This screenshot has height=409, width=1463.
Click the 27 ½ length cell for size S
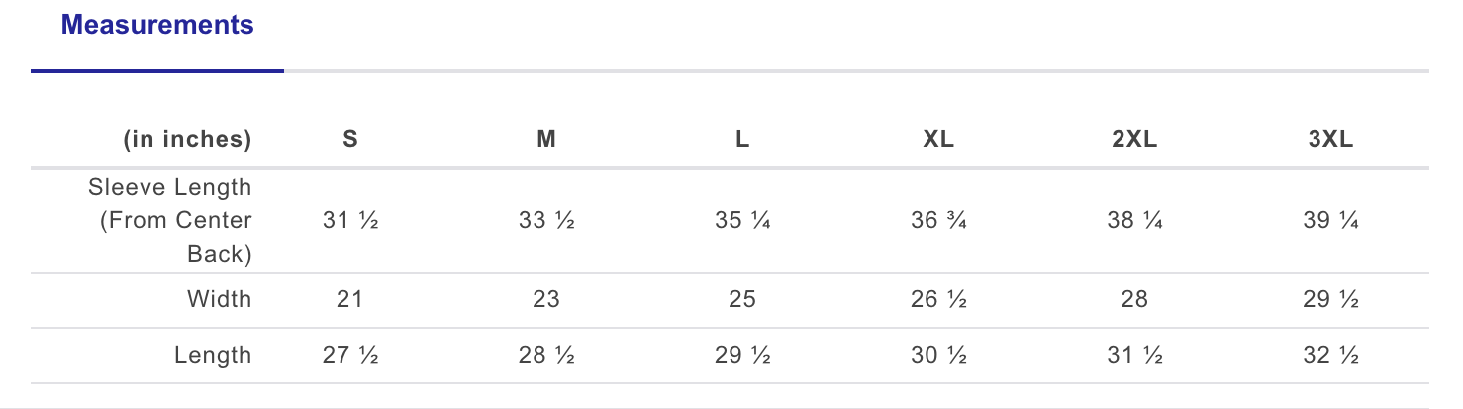pos(349,355)
